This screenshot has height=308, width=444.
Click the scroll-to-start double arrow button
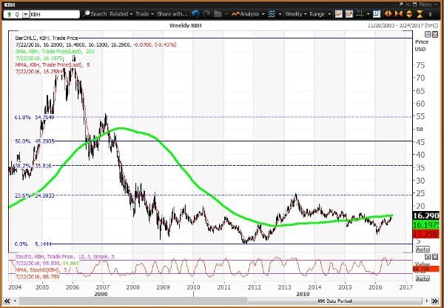[x=7, y=301]
